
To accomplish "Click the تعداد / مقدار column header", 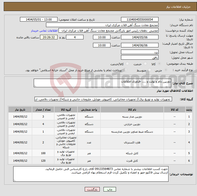I will [x=43, y=110].
